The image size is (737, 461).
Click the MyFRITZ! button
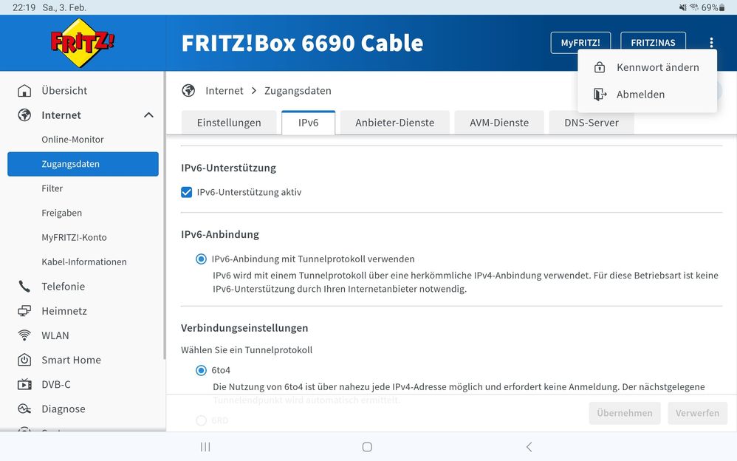(580, 42)
